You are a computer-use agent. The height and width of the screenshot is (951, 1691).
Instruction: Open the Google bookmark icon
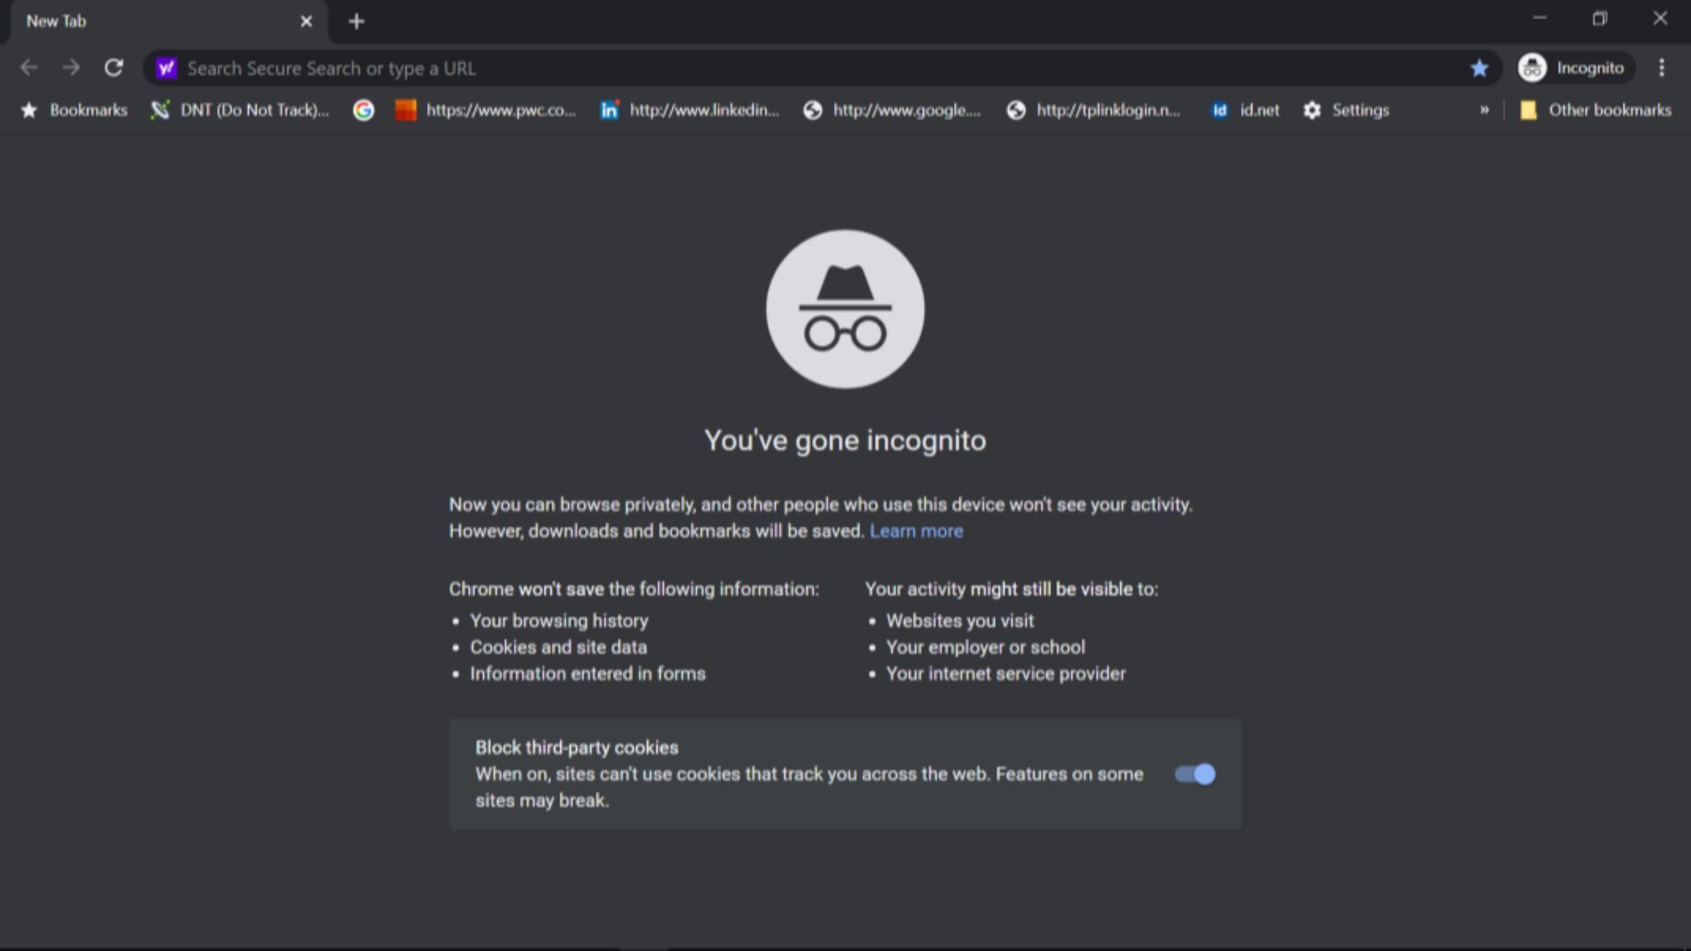click(363, 110)
